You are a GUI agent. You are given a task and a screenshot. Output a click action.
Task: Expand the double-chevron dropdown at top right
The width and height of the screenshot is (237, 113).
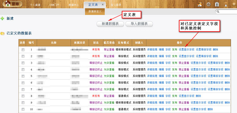click(x=234, y=4)
